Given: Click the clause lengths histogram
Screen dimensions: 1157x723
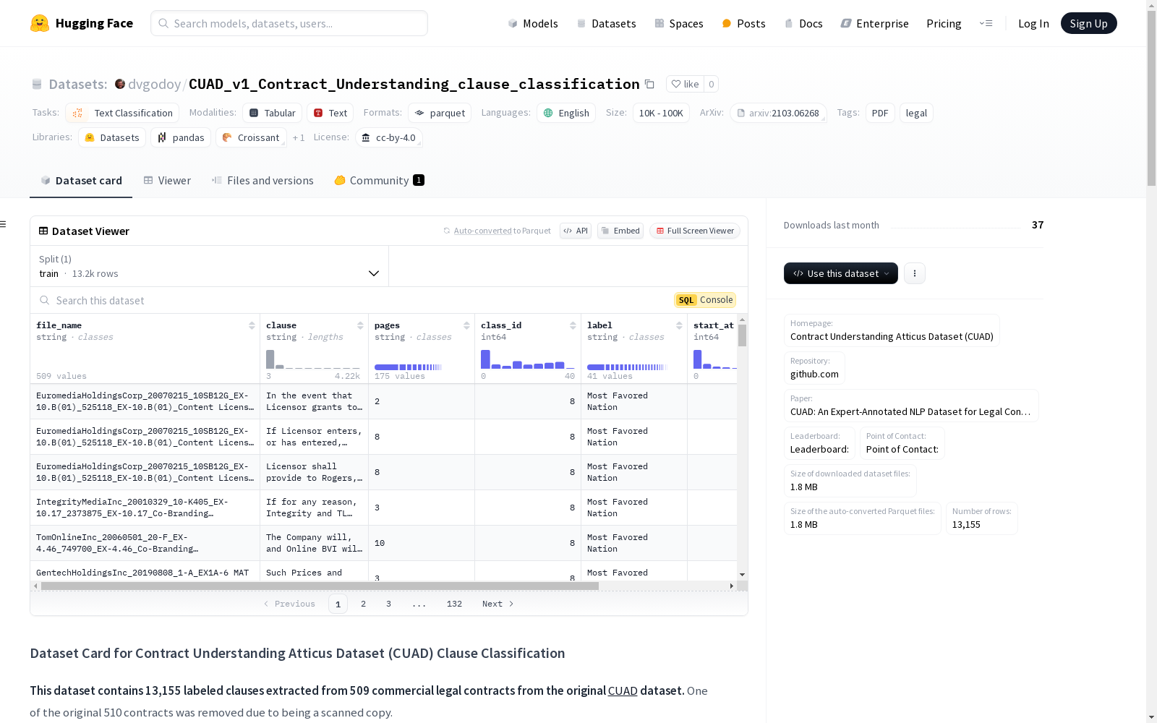Looking at the screenshot, I should (x=313, y=359).
